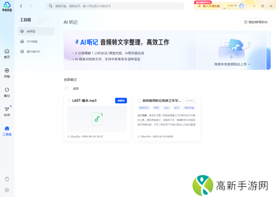Click the 学习 tag
Viewport: 276px width, 197px height.
click(x=177, y=108)
